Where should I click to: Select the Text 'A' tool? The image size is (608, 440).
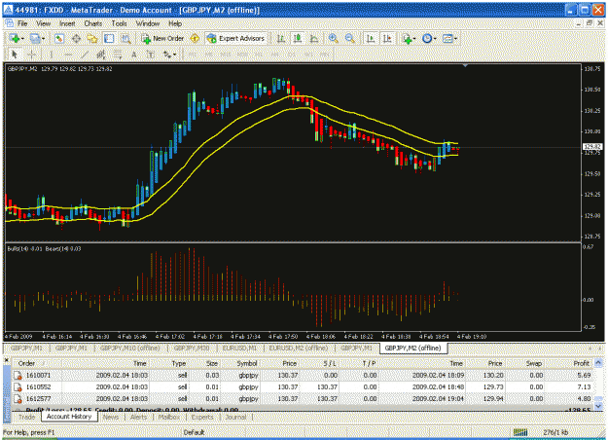point(134,55)
